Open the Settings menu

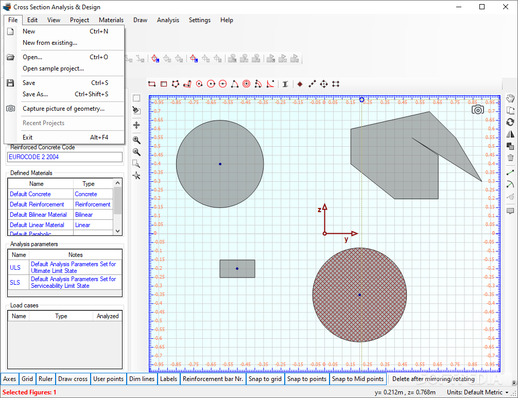tap(200, 20)
